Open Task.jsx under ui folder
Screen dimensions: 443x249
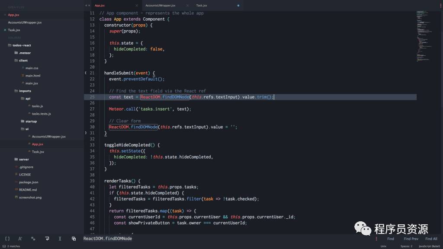38,152
